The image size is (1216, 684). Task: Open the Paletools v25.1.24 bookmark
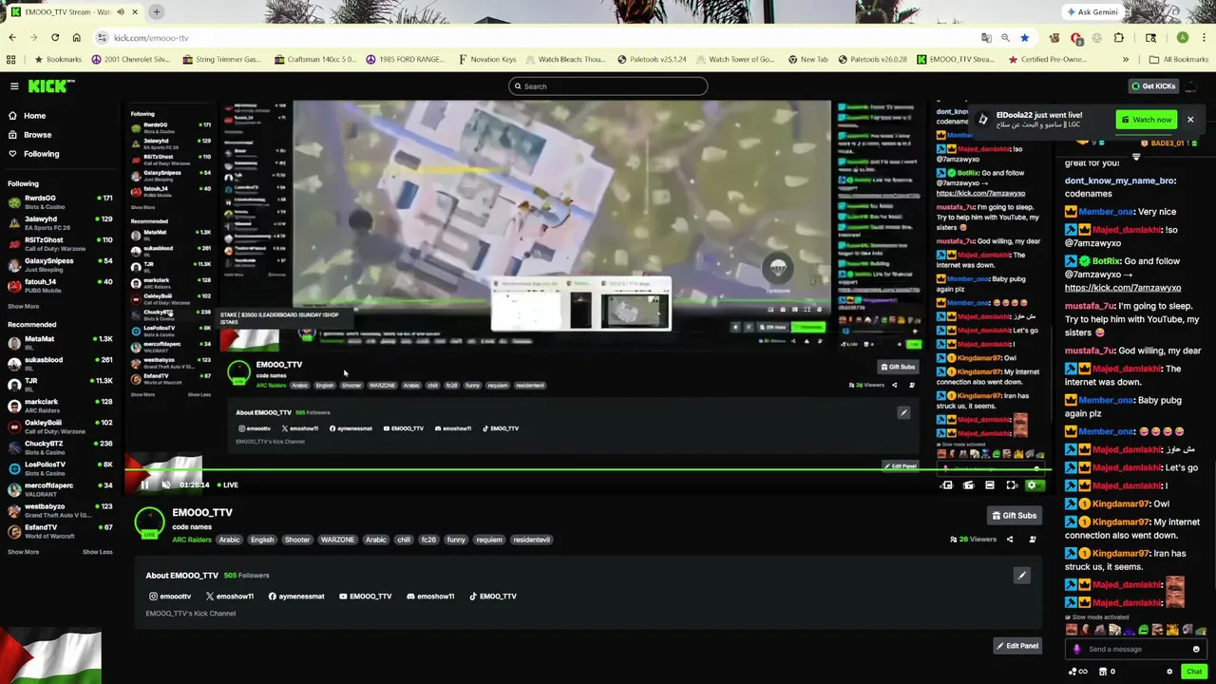[652, 59]
